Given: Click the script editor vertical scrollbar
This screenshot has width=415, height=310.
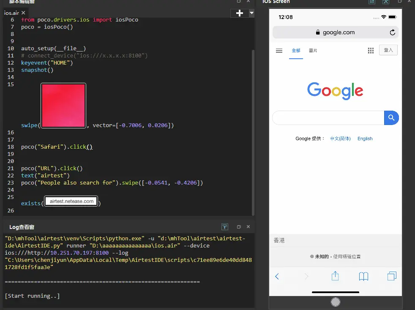Looking at the screenshot, I should tap(253, 132).
